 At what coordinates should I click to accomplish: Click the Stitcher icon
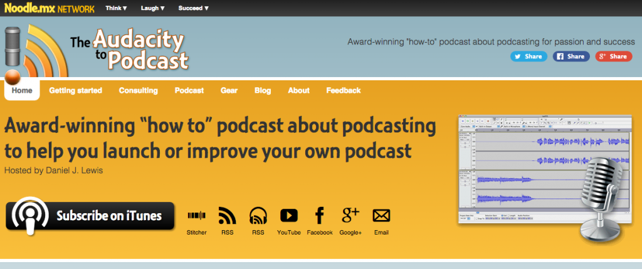[x=196, y=216]
